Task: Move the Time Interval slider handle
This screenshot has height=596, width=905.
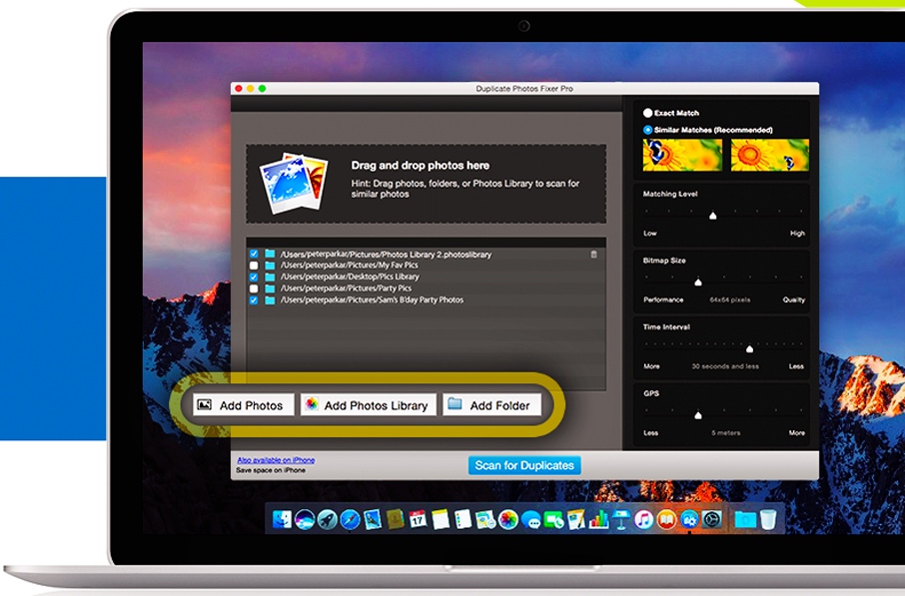Action: click(x=751, y=347)
